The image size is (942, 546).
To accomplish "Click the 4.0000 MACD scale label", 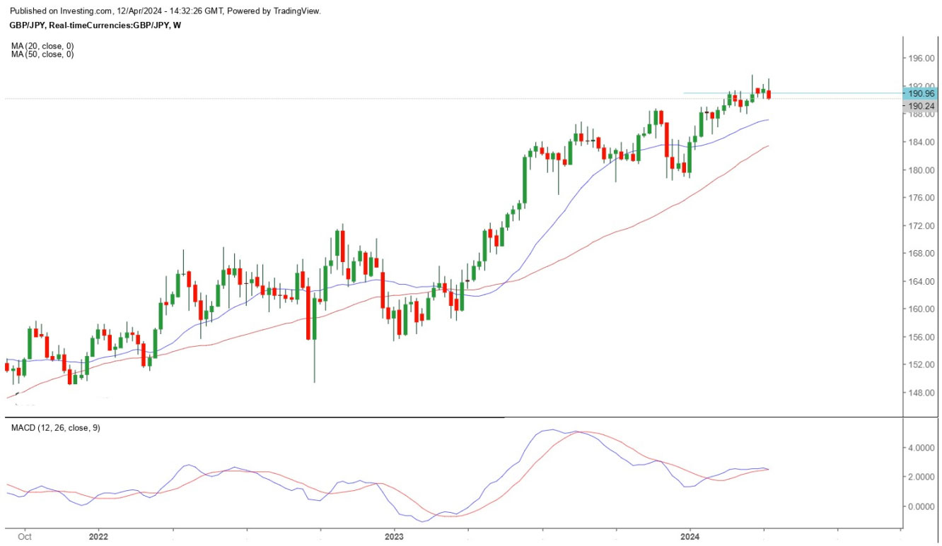I will coord(921,448).
